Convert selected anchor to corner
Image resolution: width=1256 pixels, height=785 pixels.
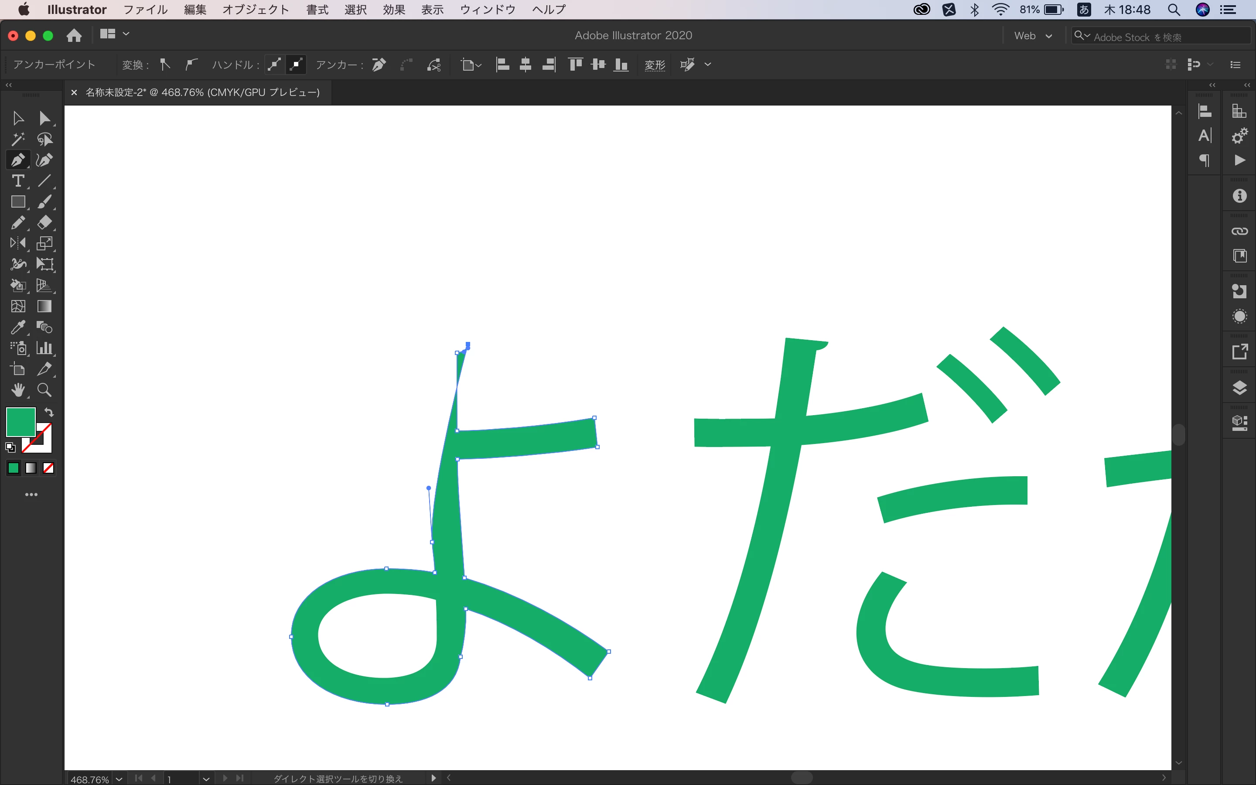click(165, 65)
